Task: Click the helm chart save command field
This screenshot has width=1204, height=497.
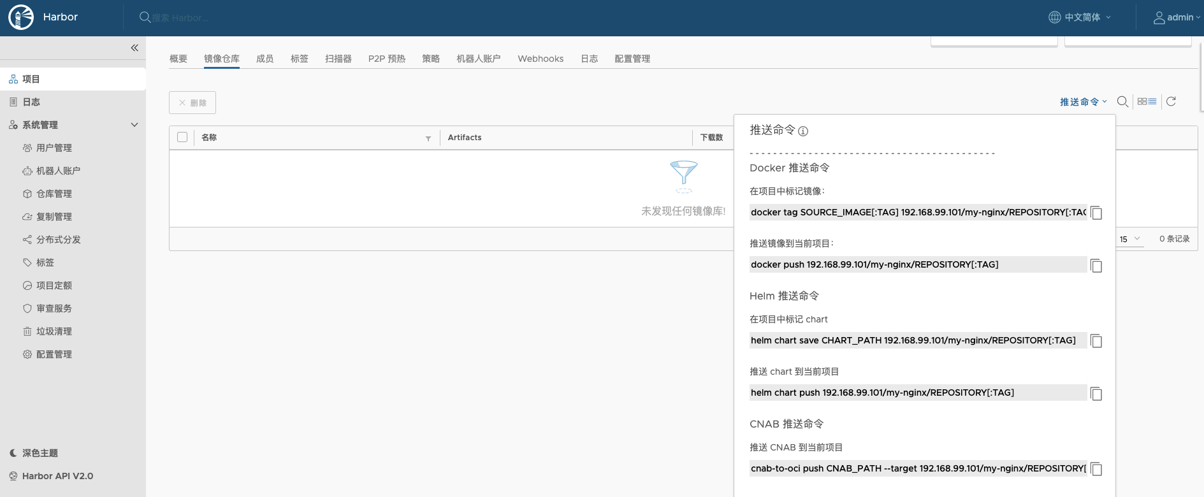Action: 918,340
